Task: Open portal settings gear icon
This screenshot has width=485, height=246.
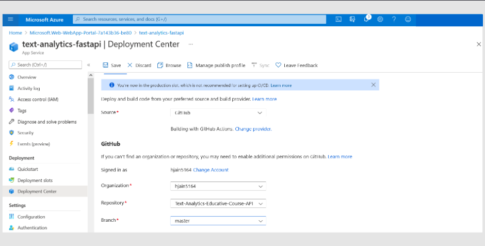Action: (380, 20)
